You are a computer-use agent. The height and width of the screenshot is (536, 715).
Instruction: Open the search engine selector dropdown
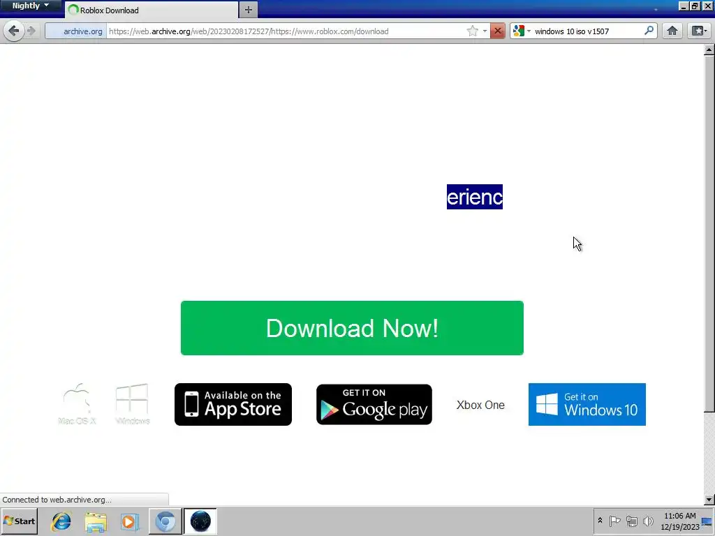[522, 31]
